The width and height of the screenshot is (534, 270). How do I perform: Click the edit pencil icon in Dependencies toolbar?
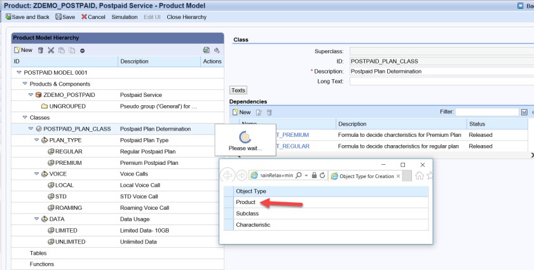coord(259,112)
